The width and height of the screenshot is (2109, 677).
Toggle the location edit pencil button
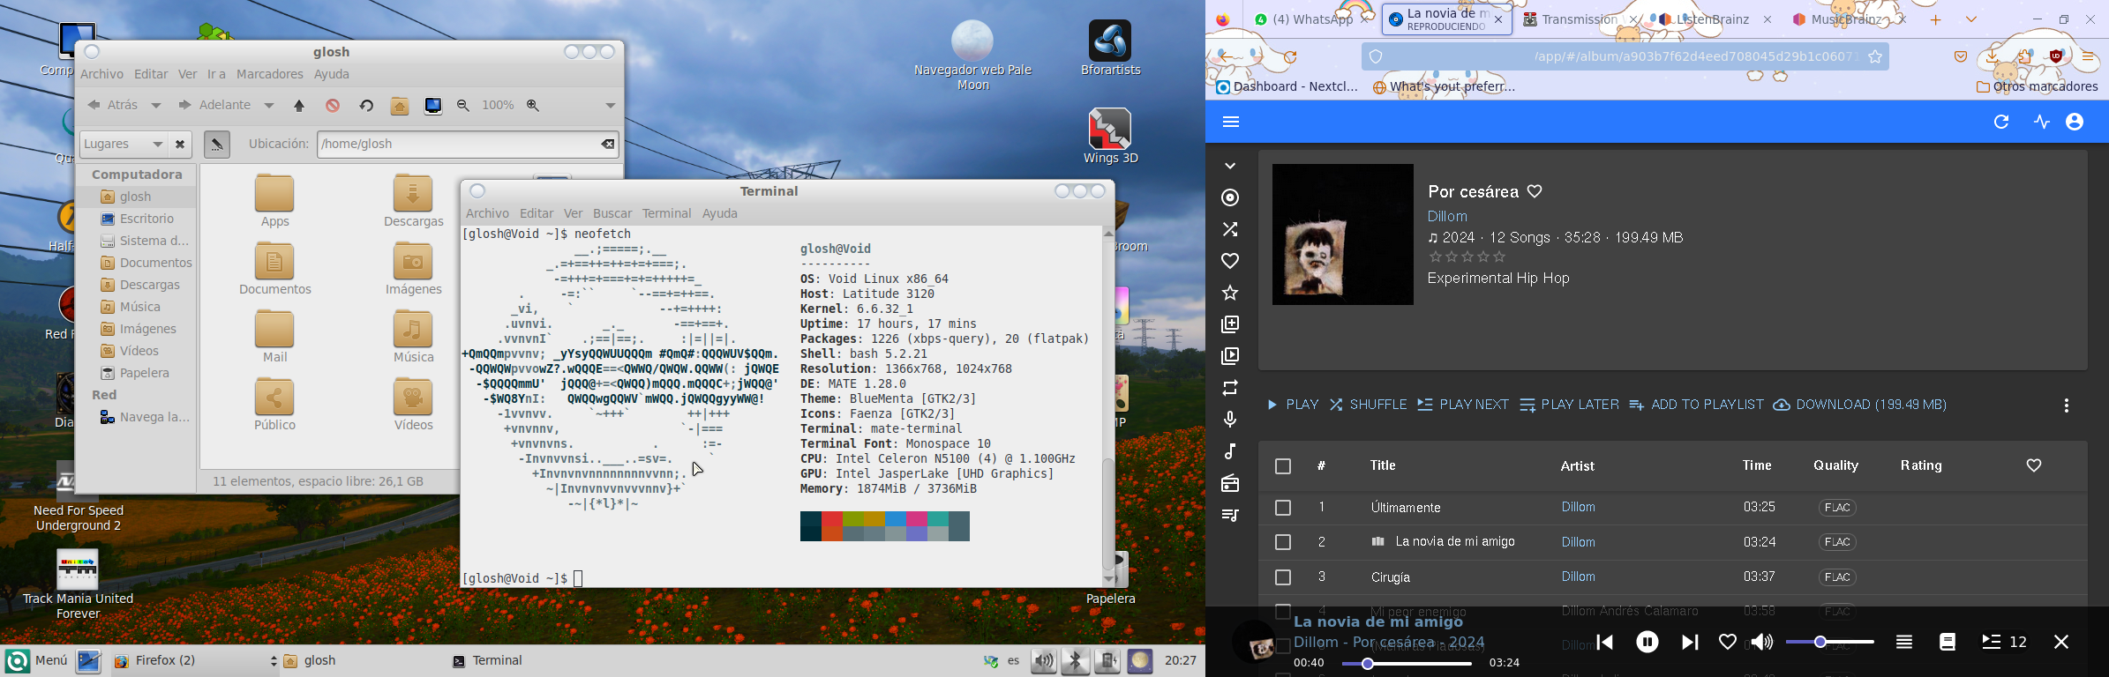217,145
